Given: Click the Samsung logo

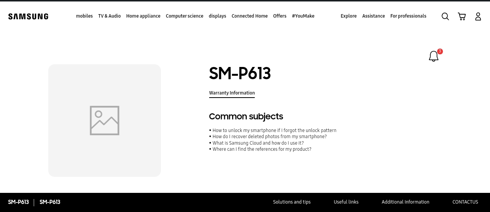Looking at the screenshot, I should pos(28,16).
